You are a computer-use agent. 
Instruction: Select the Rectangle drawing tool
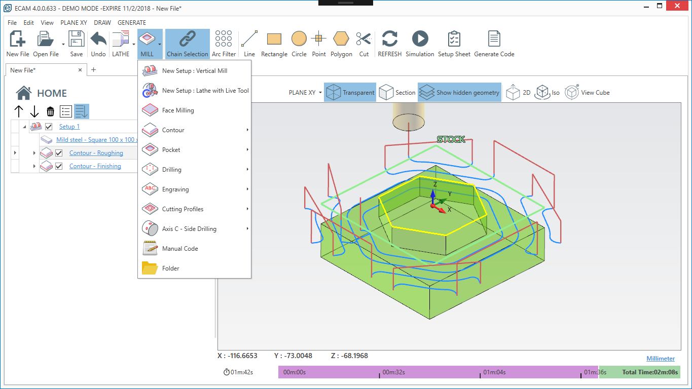[274, 43]
